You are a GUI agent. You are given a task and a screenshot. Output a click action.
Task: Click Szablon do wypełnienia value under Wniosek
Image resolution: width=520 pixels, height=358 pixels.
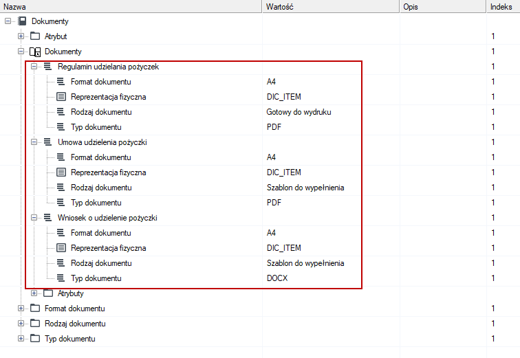[305, 263]
